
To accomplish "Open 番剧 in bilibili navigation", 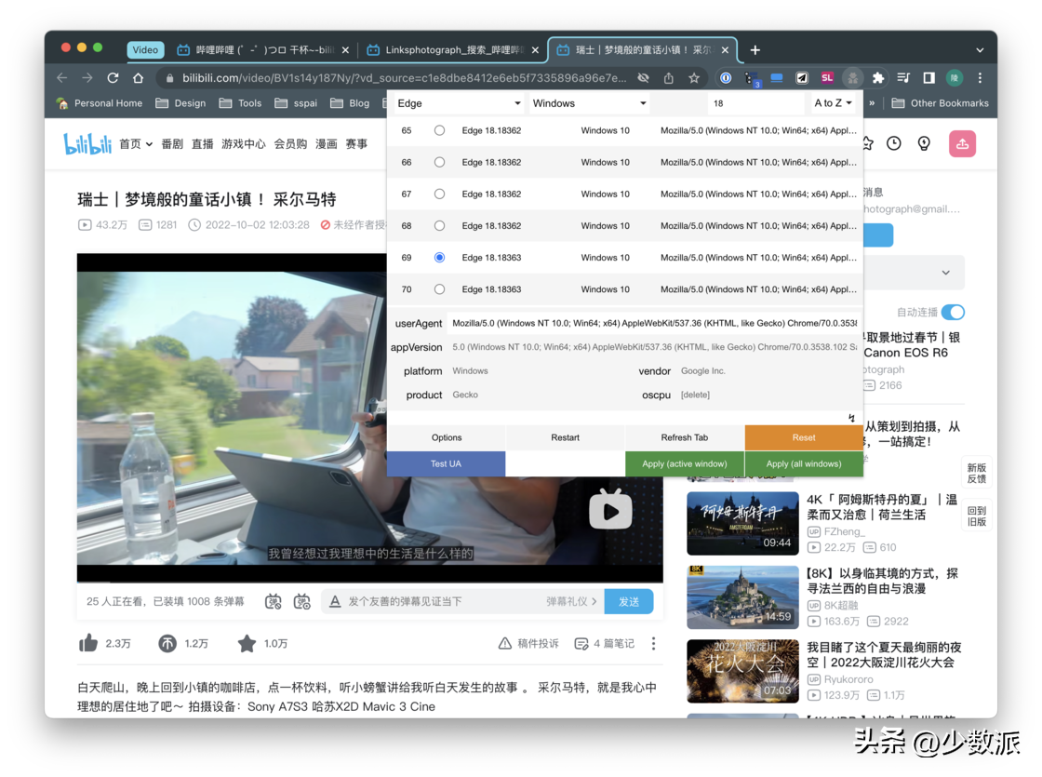I will click(x=172, y=144).
